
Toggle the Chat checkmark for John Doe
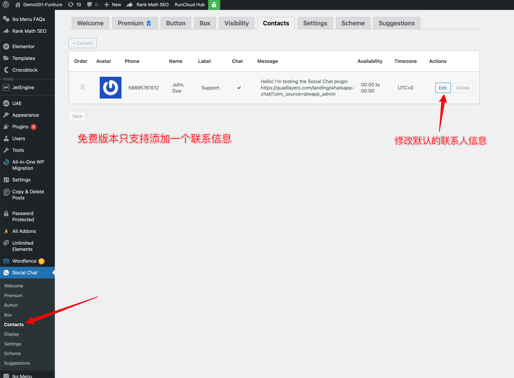[x=239, y=88]
